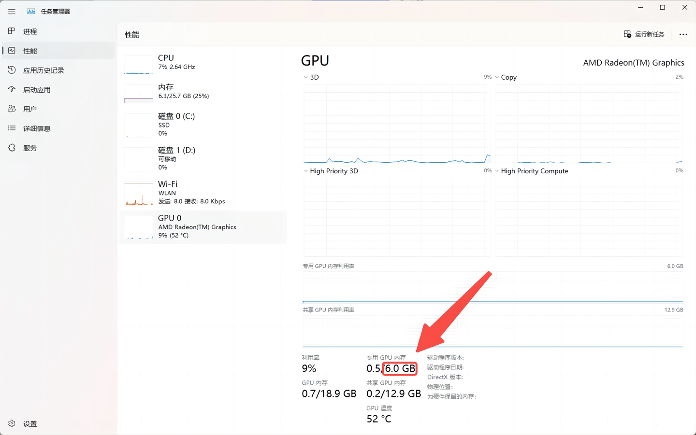
Task: Minimize the Task Manager window
Action: coord(640,7)
